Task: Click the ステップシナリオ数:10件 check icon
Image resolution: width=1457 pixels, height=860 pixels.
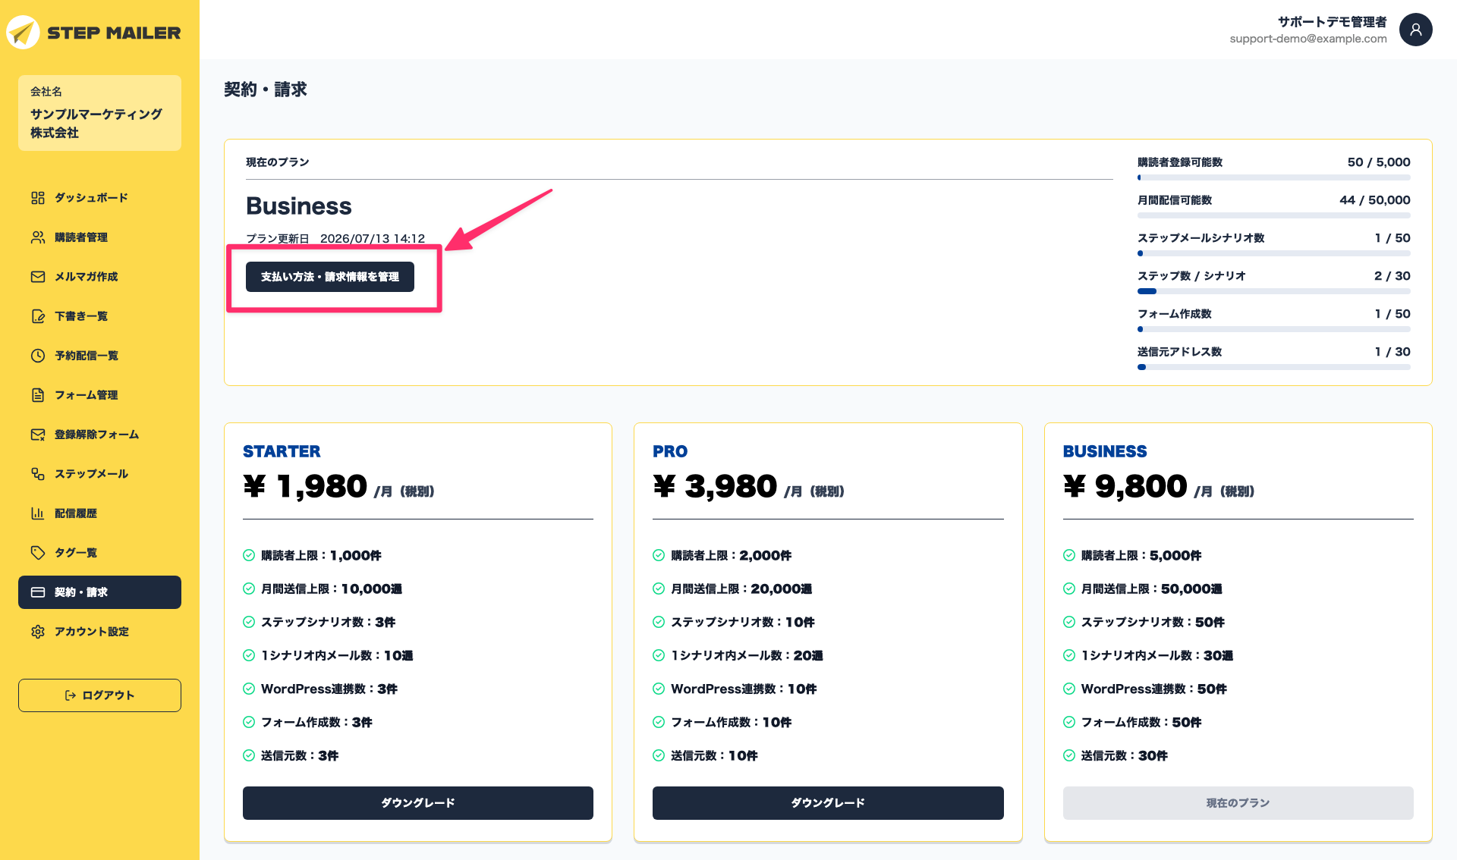Action: click(x=659, y=622)
